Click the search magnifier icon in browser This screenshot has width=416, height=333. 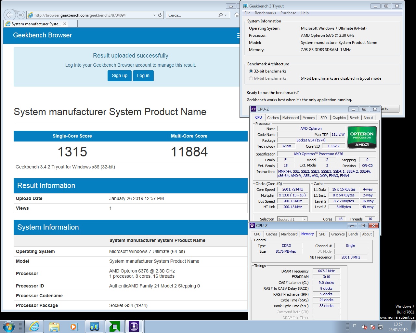click(x=221, y=15)
